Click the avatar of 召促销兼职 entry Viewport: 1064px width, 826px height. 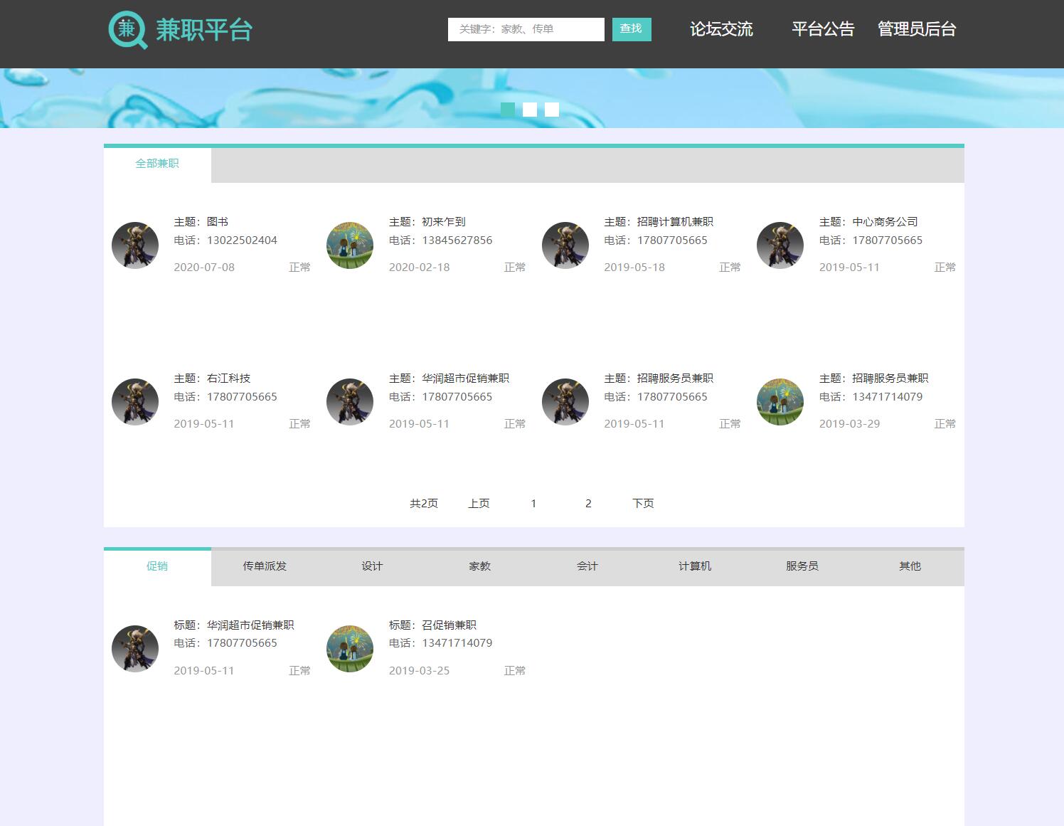349,648
